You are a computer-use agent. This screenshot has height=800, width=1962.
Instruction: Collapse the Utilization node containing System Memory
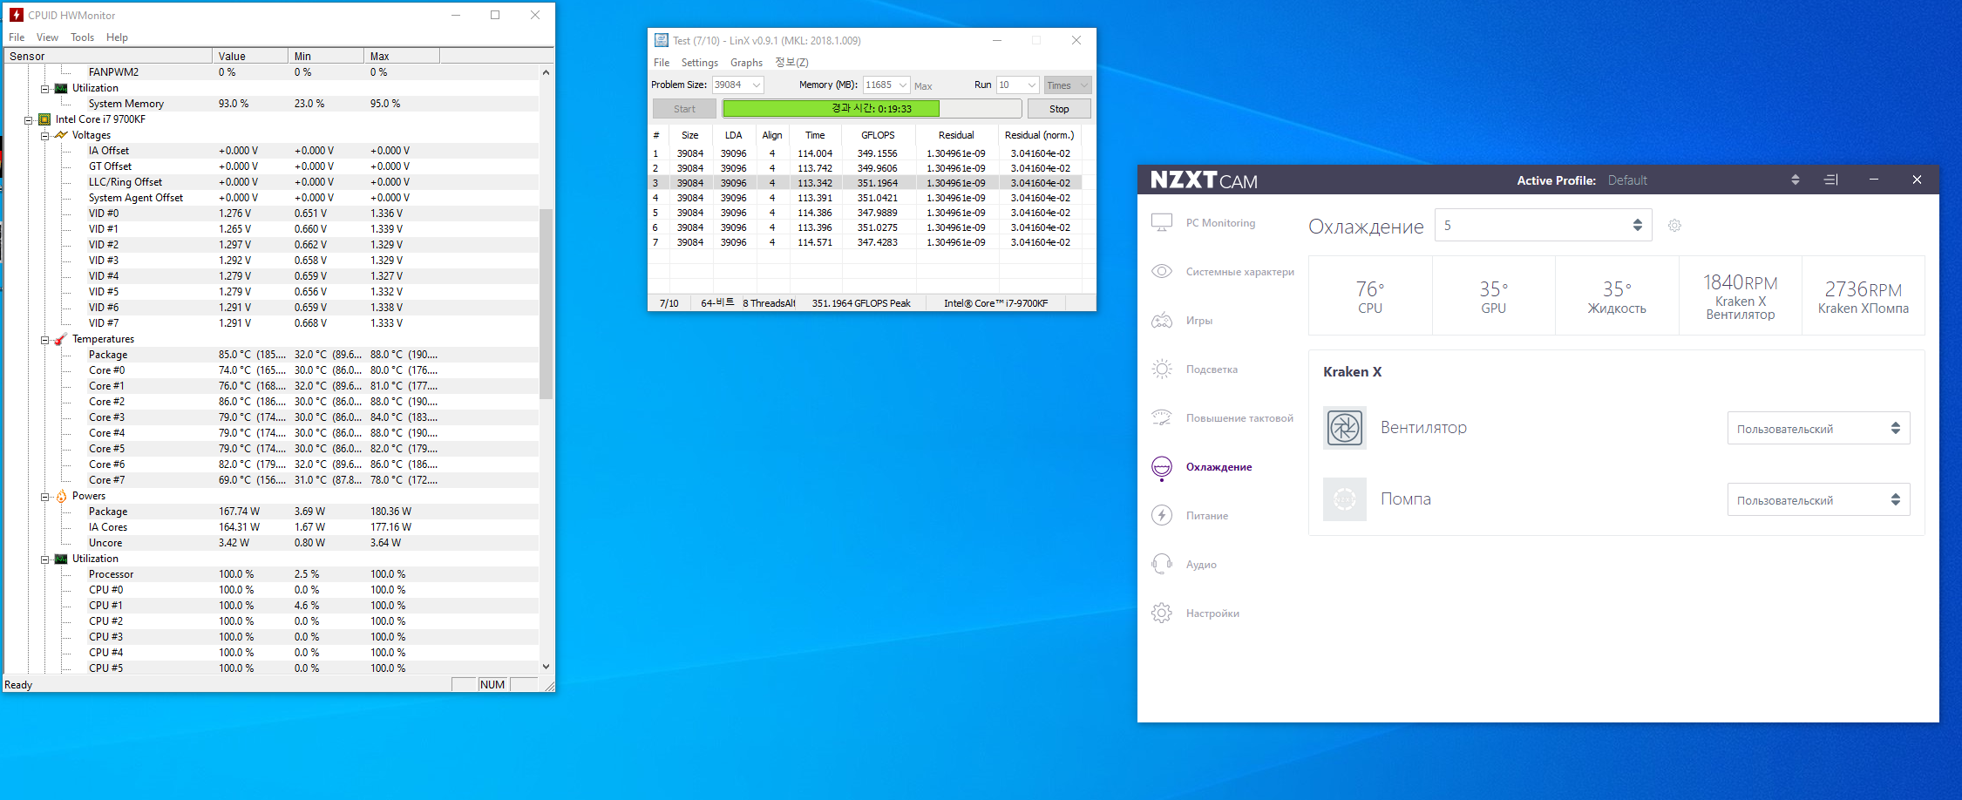(x=44, y=89)
